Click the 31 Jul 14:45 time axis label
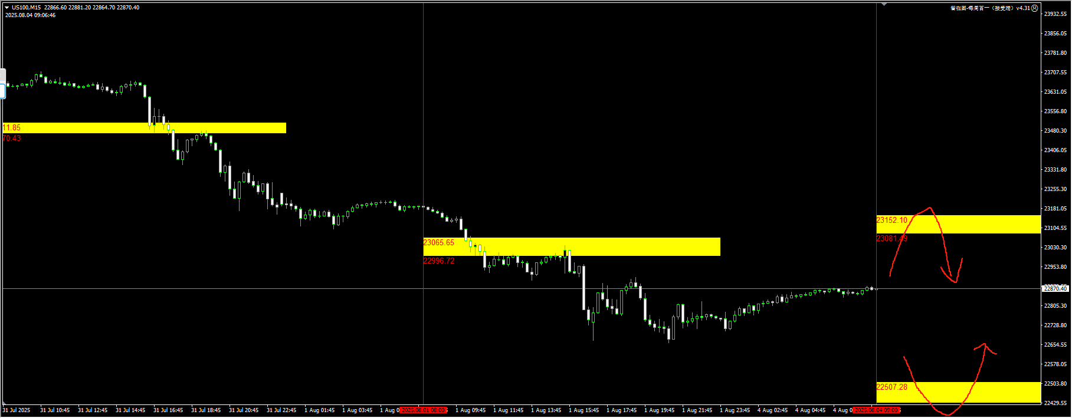Image resolution: width=1072 pixels, height=418 pixels. (x=130, y=410)
